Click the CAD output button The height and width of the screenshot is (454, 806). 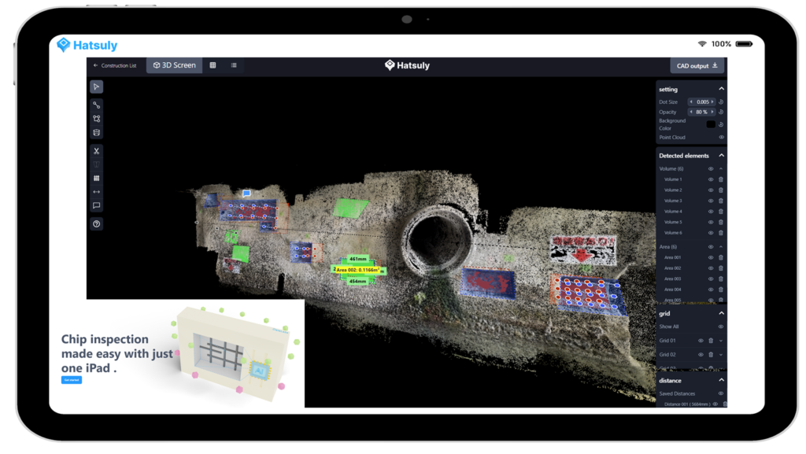click(697, 66)
